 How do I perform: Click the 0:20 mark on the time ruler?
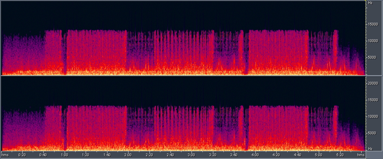tap(22, 155)
